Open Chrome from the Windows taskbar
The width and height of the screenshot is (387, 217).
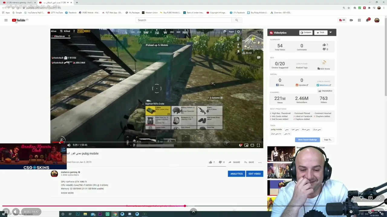pos(115,214)
